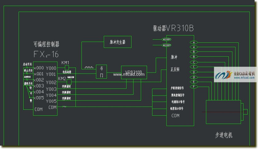Image resolution: width=258 pixels, height=149 pixels.
Task: Click the top AC220V terminal oval
Action: tap(166, 39)
